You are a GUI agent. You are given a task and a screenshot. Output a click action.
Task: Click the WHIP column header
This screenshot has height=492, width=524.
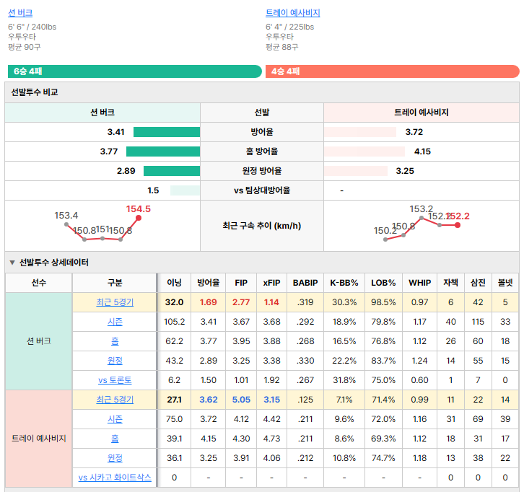click(420, 283)
